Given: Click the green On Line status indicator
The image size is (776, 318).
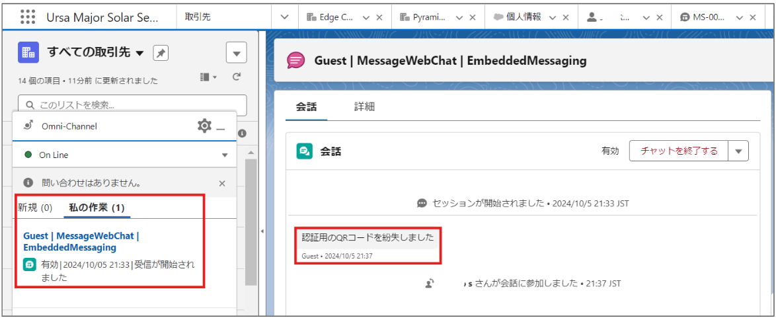Looking at the screenshot, I should (x=28, y=155).
